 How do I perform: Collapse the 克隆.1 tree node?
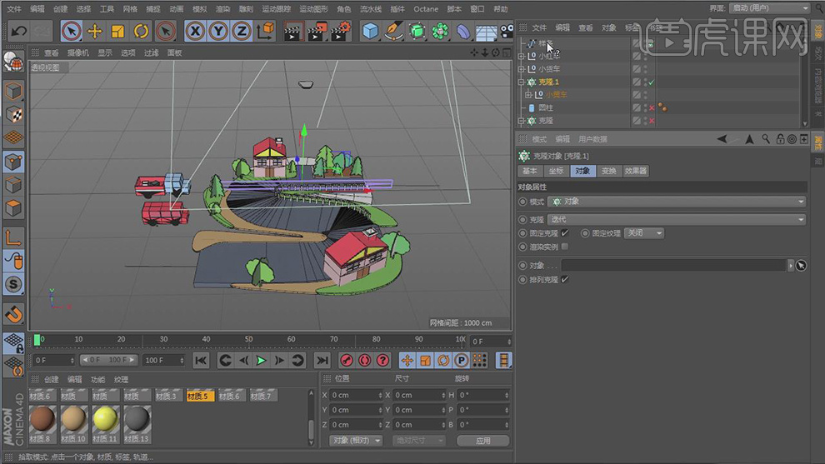coord(522,82)
